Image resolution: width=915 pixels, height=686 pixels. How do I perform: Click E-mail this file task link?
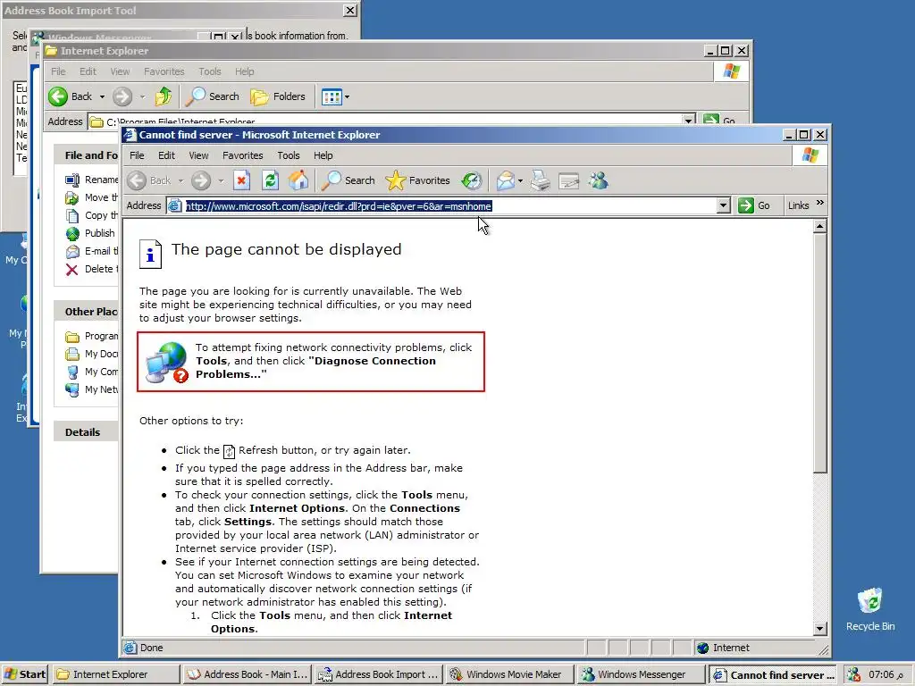pos(92,251)
